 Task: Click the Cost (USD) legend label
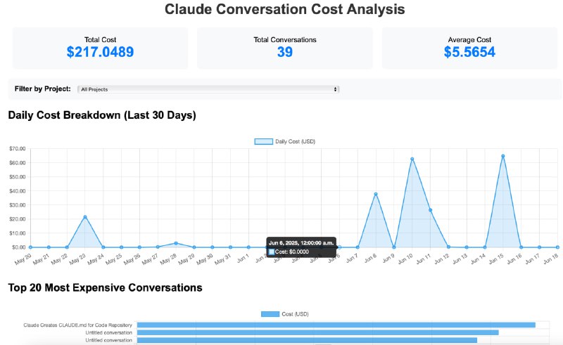[x=295, y=314]
